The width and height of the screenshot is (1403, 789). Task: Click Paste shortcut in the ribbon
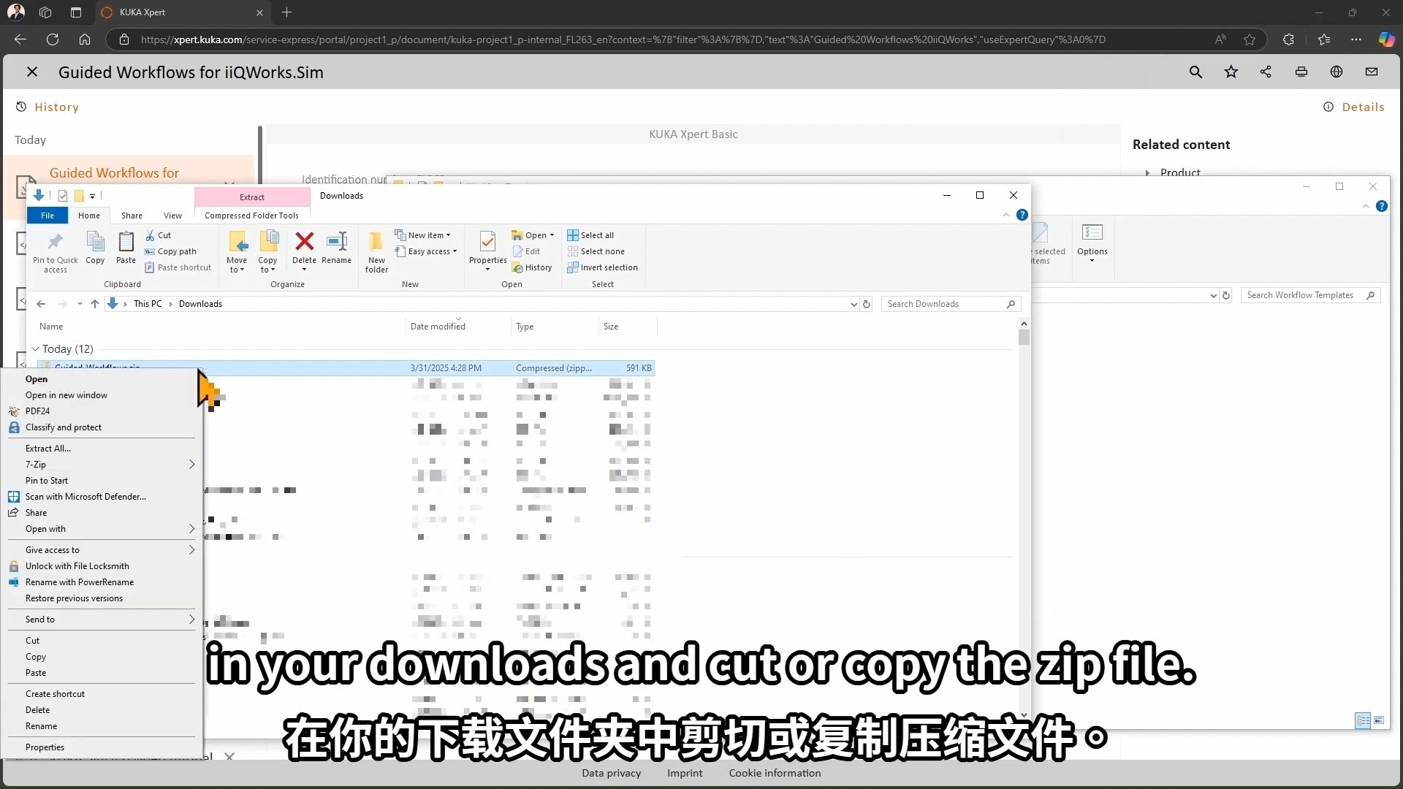pyautogui.click(x=178, y=267)
